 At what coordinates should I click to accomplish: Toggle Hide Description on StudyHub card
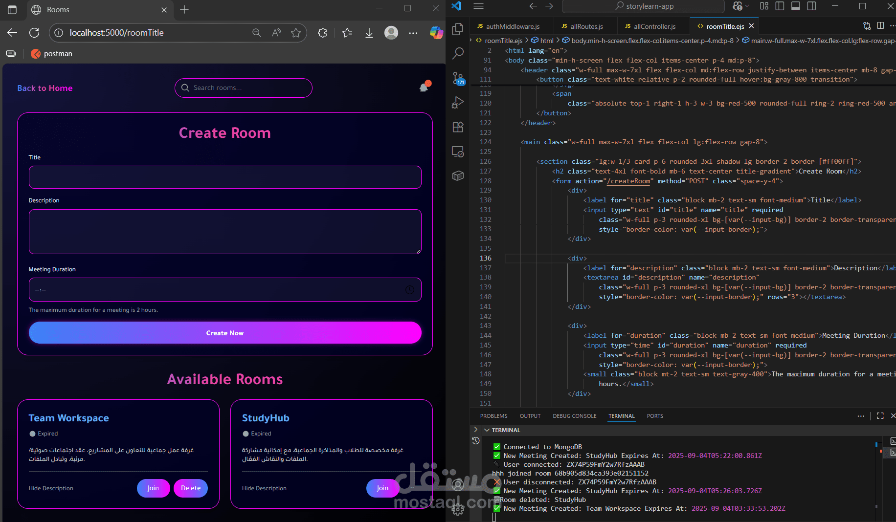click(264, 488)
